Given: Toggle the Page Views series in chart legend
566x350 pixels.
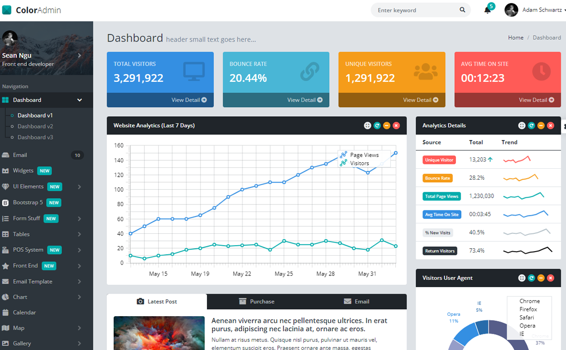Looking at the screenshot, I should [359, 155].
